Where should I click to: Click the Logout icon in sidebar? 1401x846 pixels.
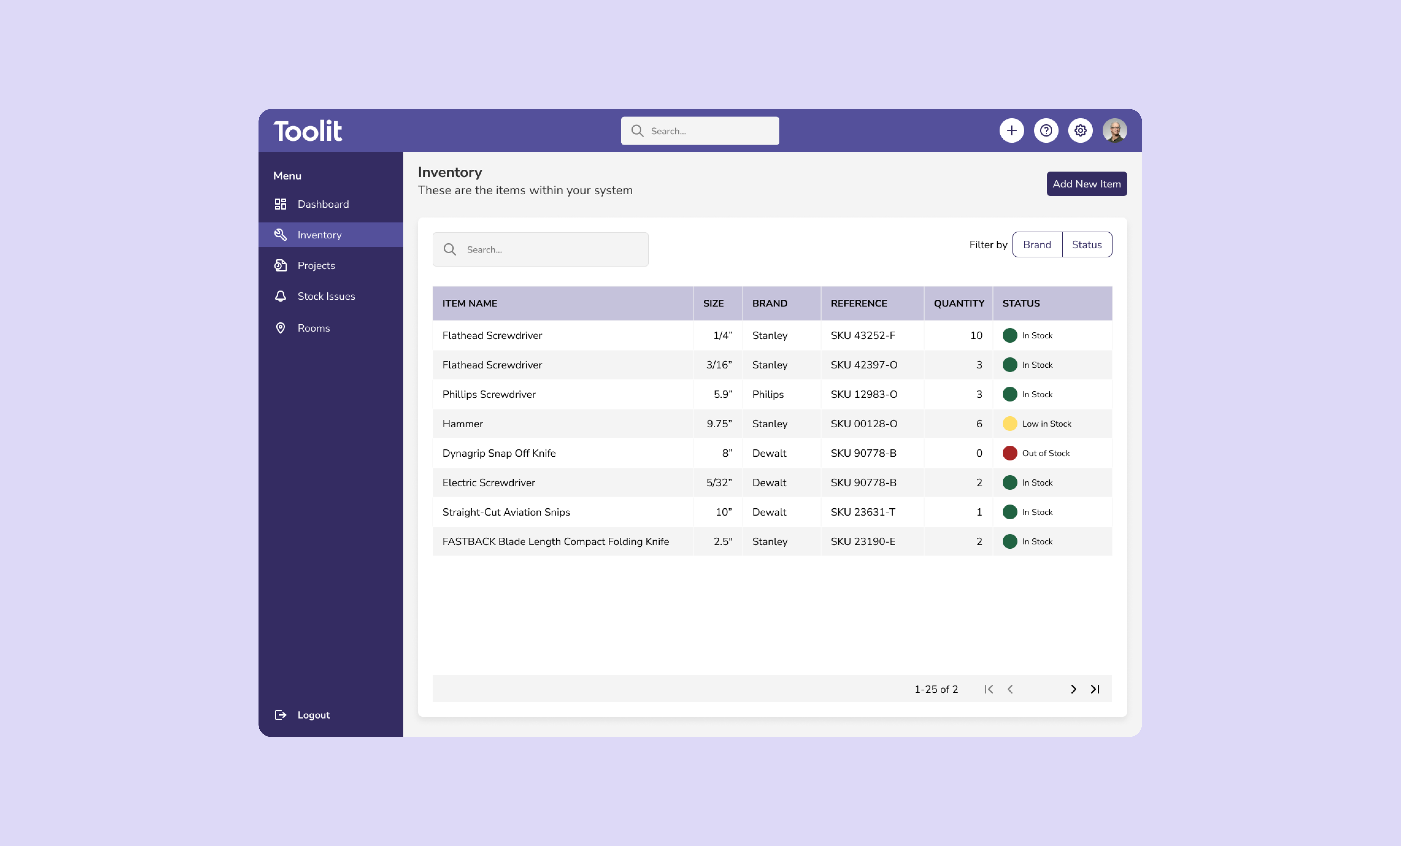pos(280,715)
